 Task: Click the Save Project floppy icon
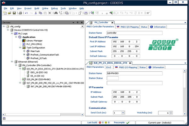pyautogui.click(x=14, y=13)
